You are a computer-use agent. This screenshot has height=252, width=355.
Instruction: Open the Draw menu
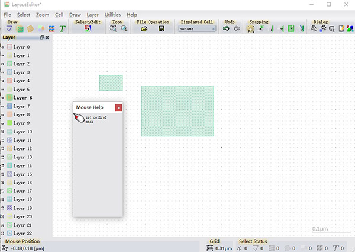coord(75,15)
